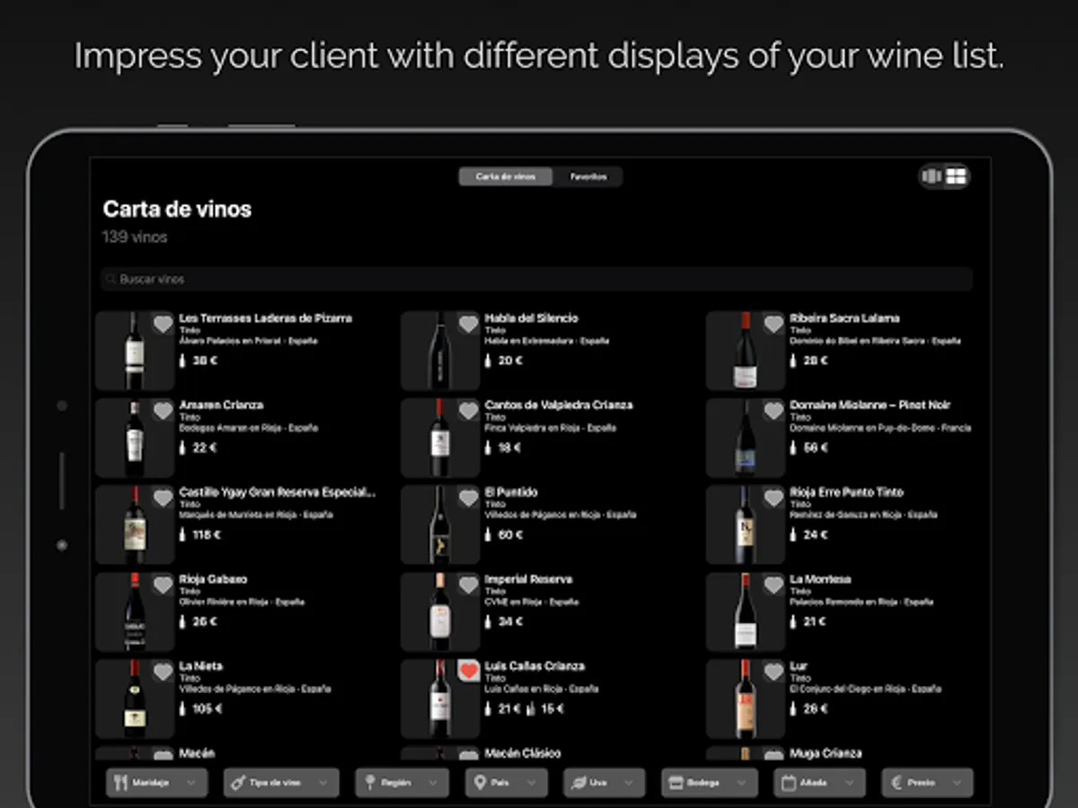The width and height of the screenshot is (1078, 808).
Task: Click the 15 € glass price of Luis Cañas
Action: (553, 709)
